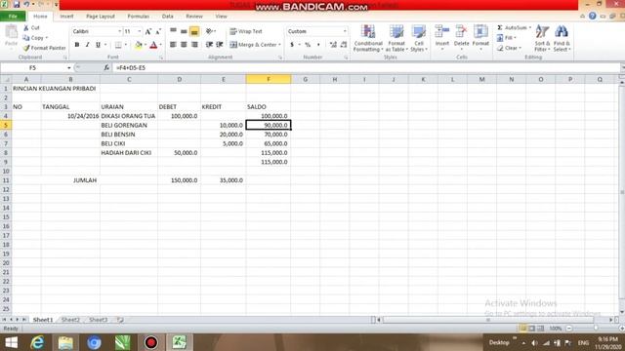
Task: Open Internet Explorer from taskbar
Action: pos(37,342)
